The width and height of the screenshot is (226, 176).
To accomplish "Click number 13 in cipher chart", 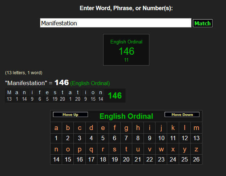I will coord(196,138).
